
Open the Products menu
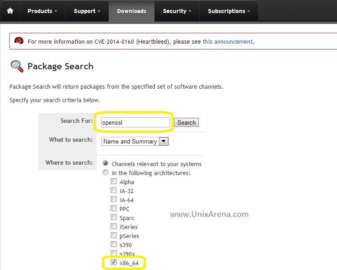pyautogui.click(x=42, y=11)
